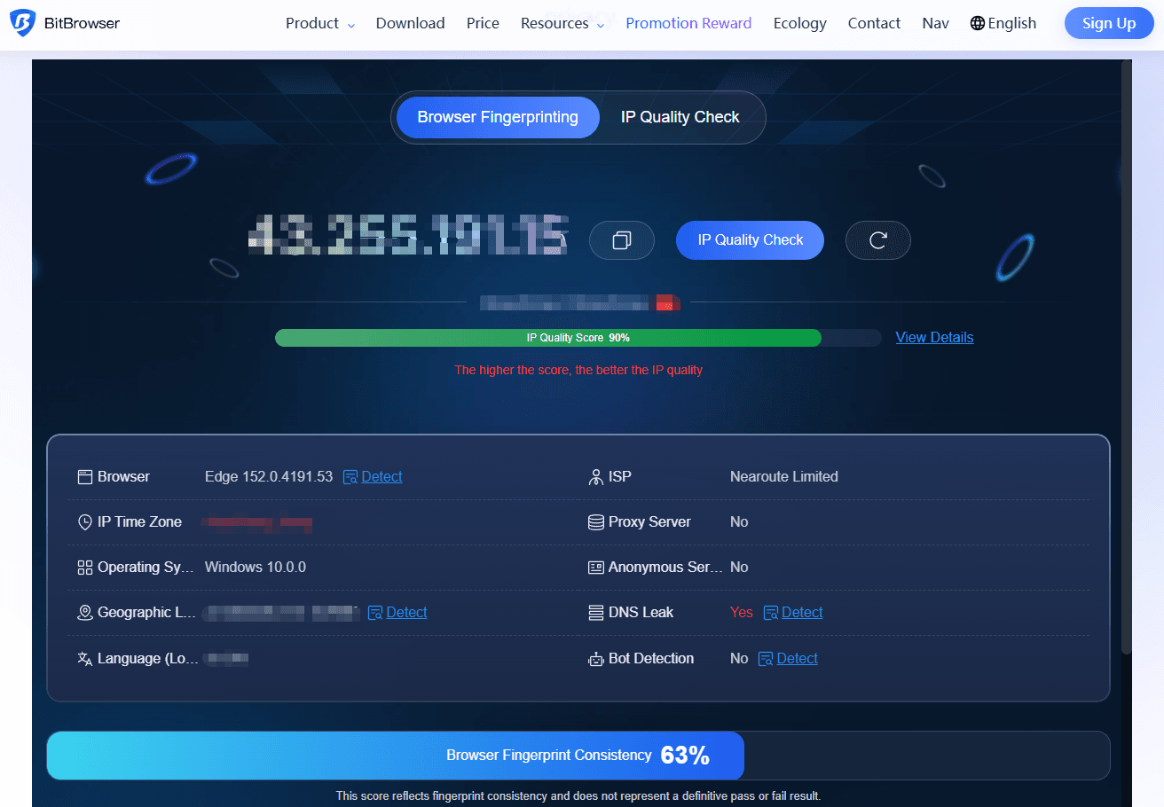Click the 'BitBrowser' brand name
The height and width of the screenshot is (807, 1164).
[x=82, y=23]
